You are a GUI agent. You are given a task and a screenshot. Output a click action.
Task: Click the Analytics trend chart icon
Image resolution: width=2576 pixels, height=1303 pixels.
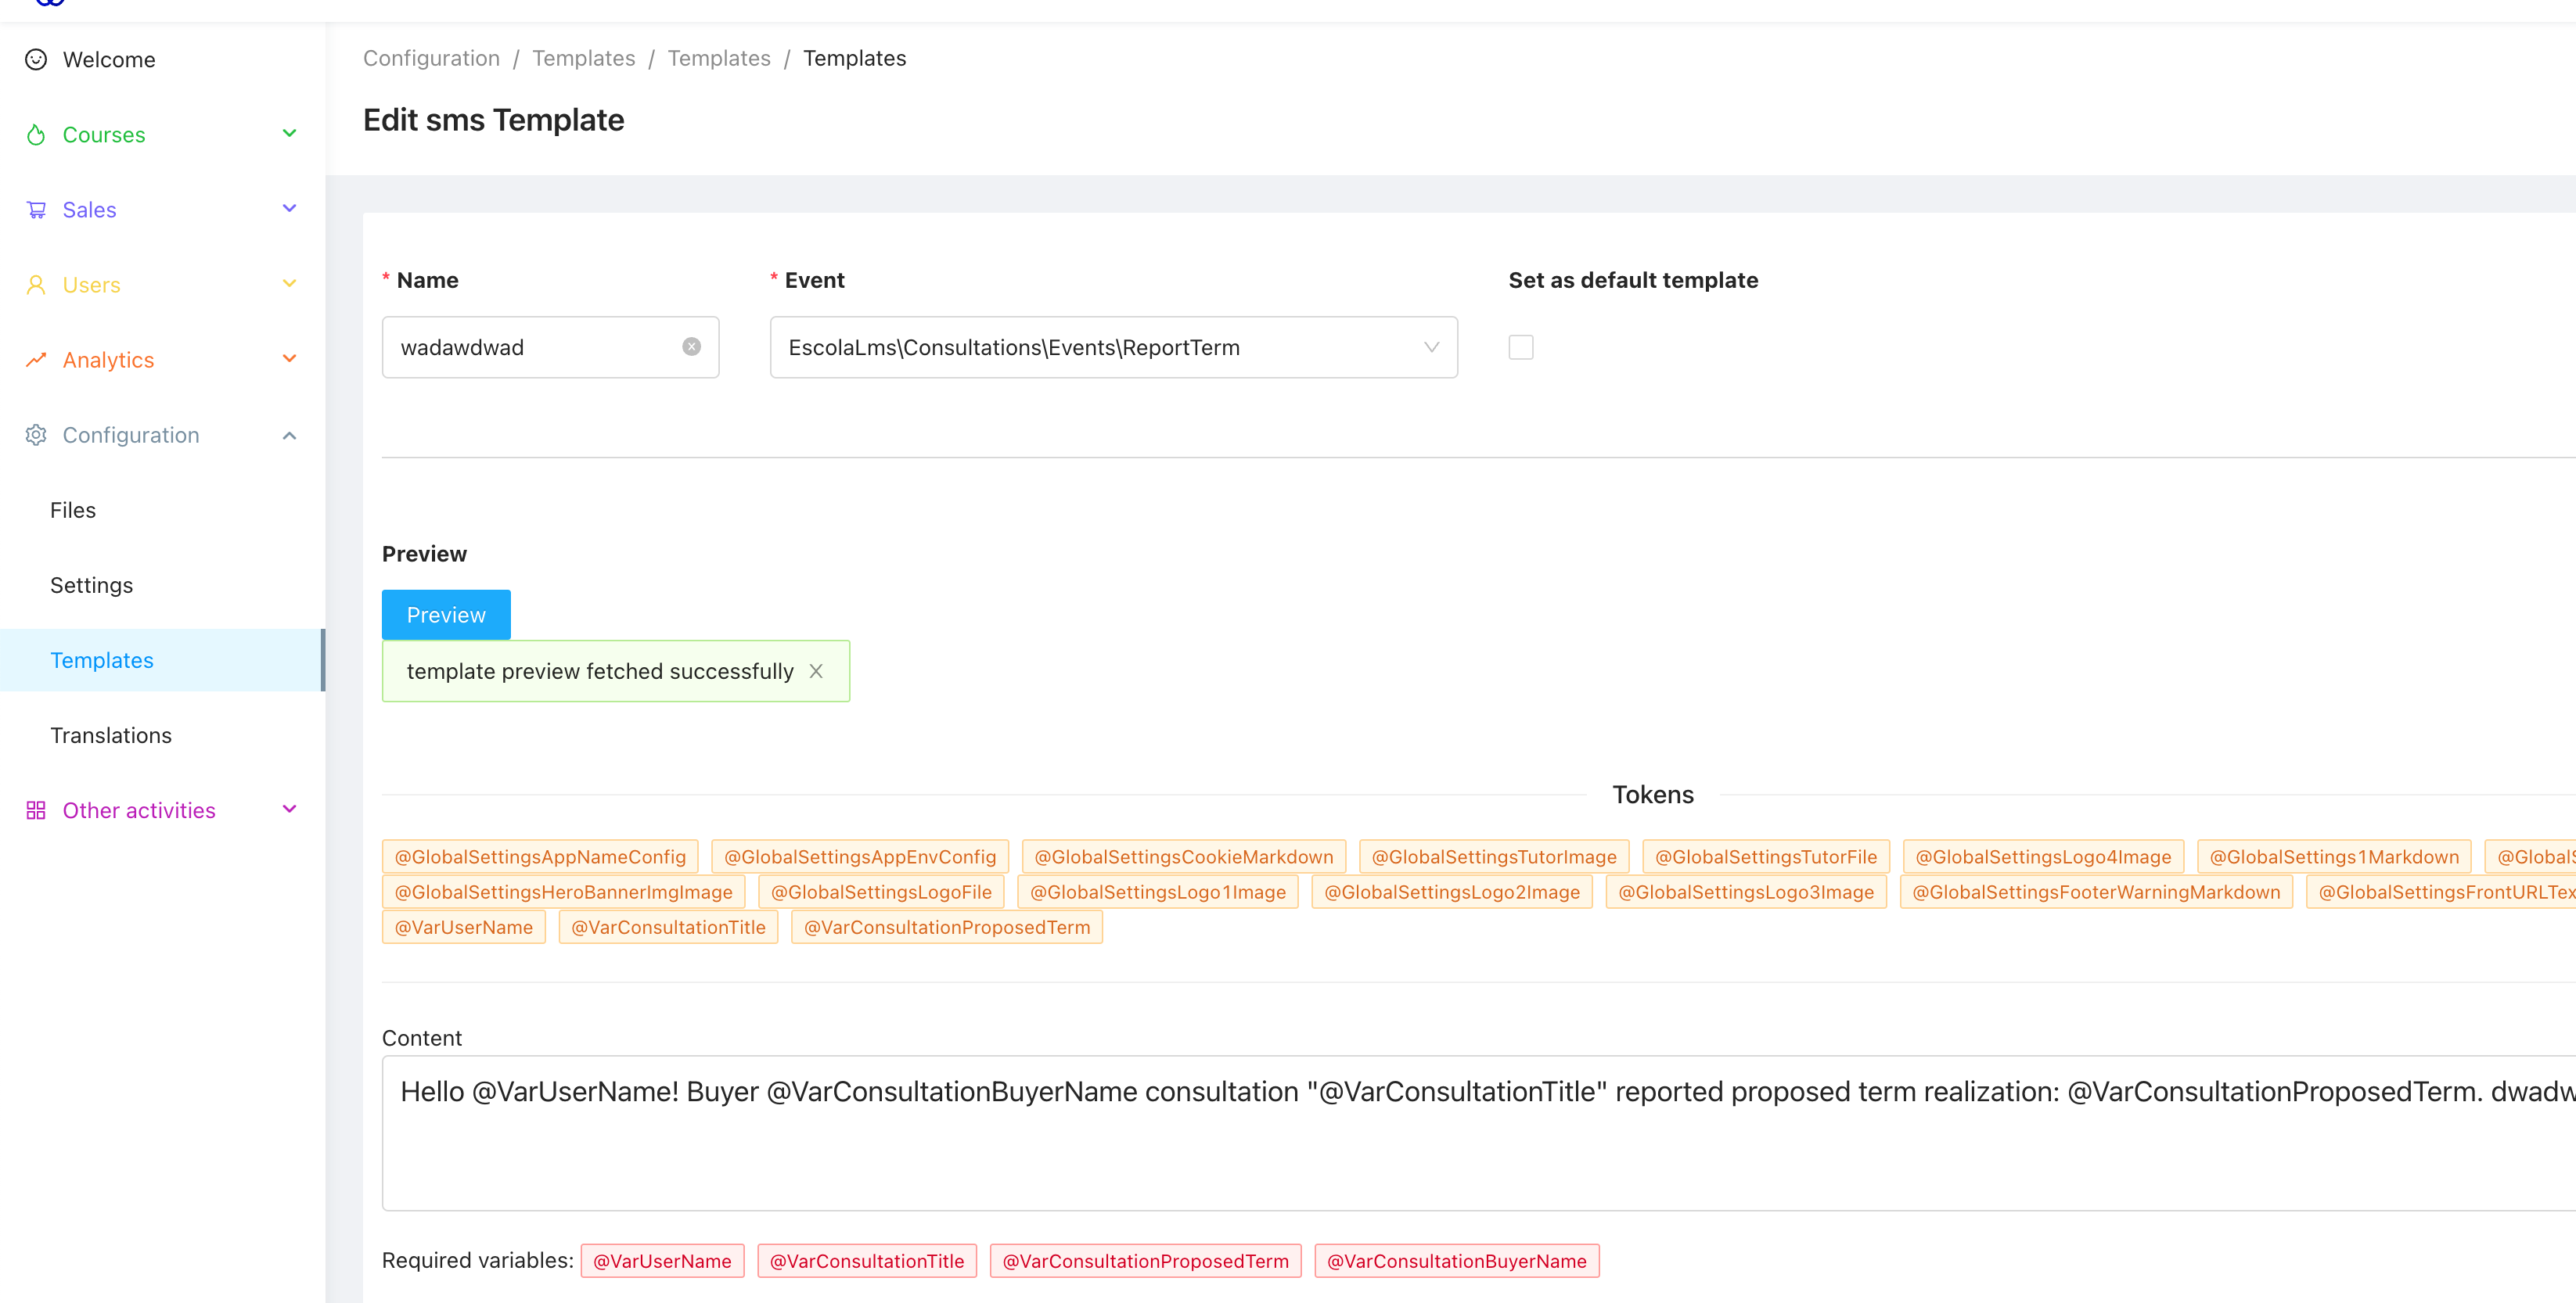pos(36,359)
